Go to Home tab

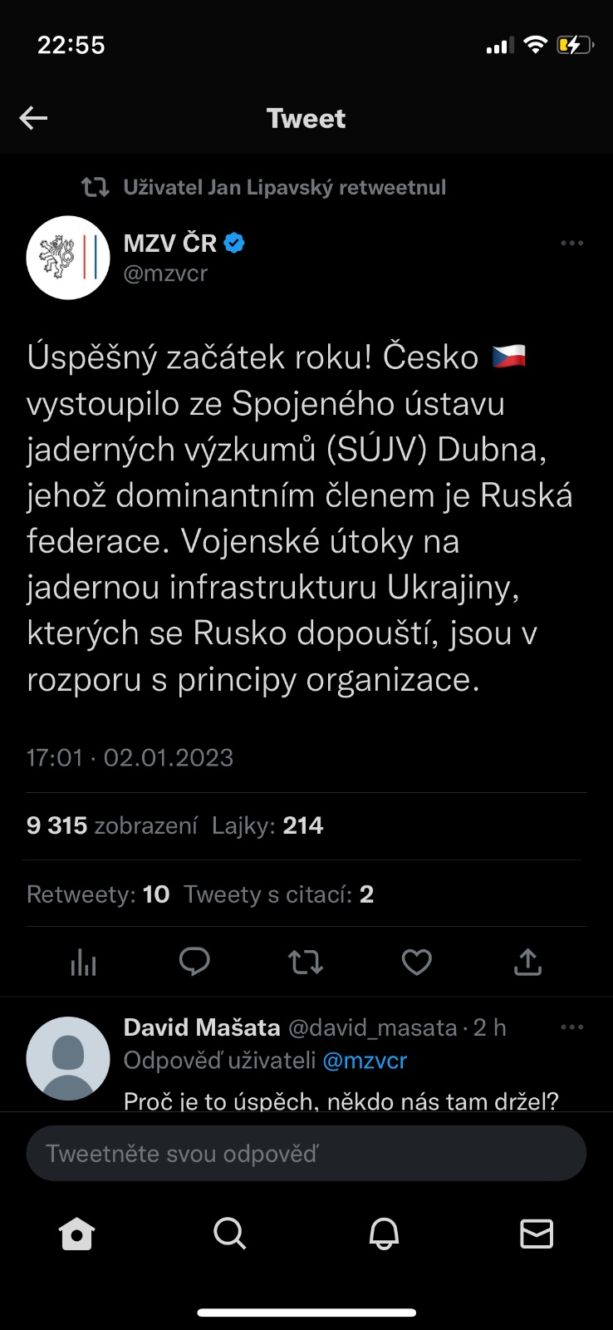click(x=77, y=1234)
